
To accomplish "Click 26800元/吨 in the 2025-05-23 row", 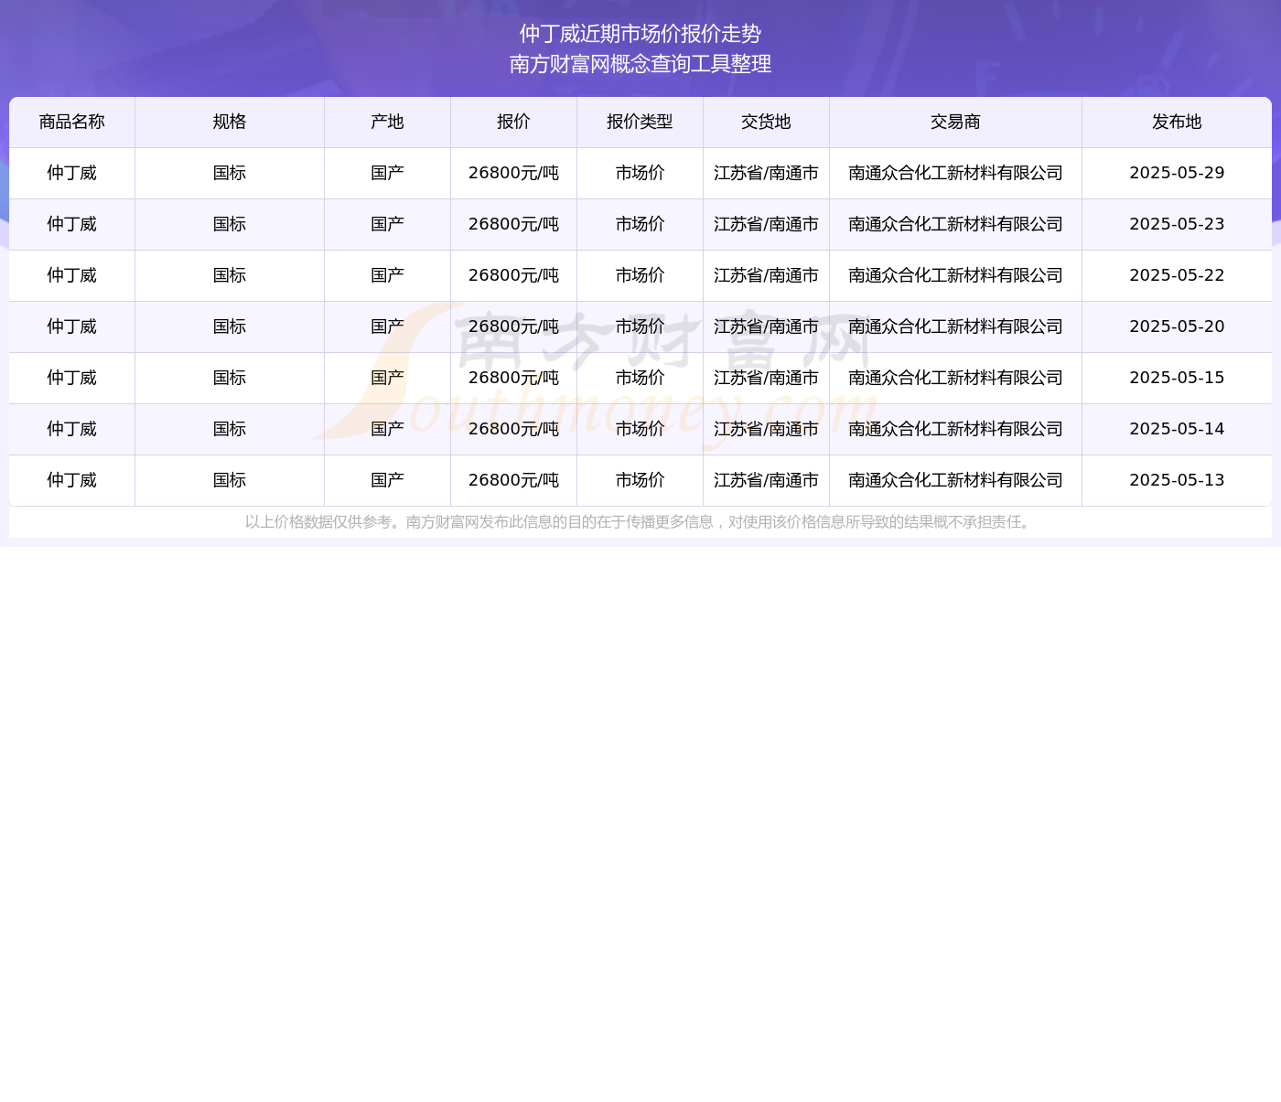I will (x=513, y=224).
